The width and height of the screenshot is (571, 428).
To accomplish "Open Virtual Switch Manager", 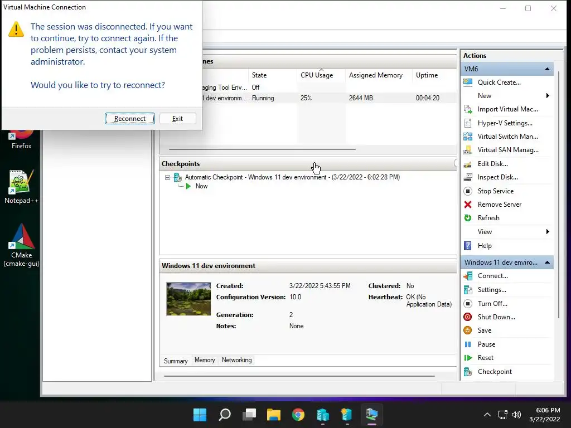I will [x=507, y=137].
